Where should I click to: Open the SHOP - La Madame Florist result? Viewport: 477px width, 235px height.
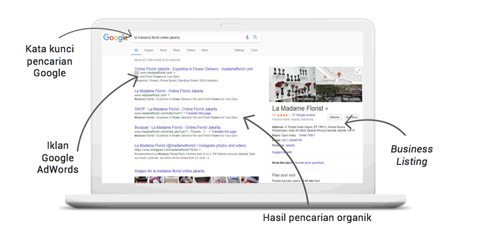(x=176, y=109)
